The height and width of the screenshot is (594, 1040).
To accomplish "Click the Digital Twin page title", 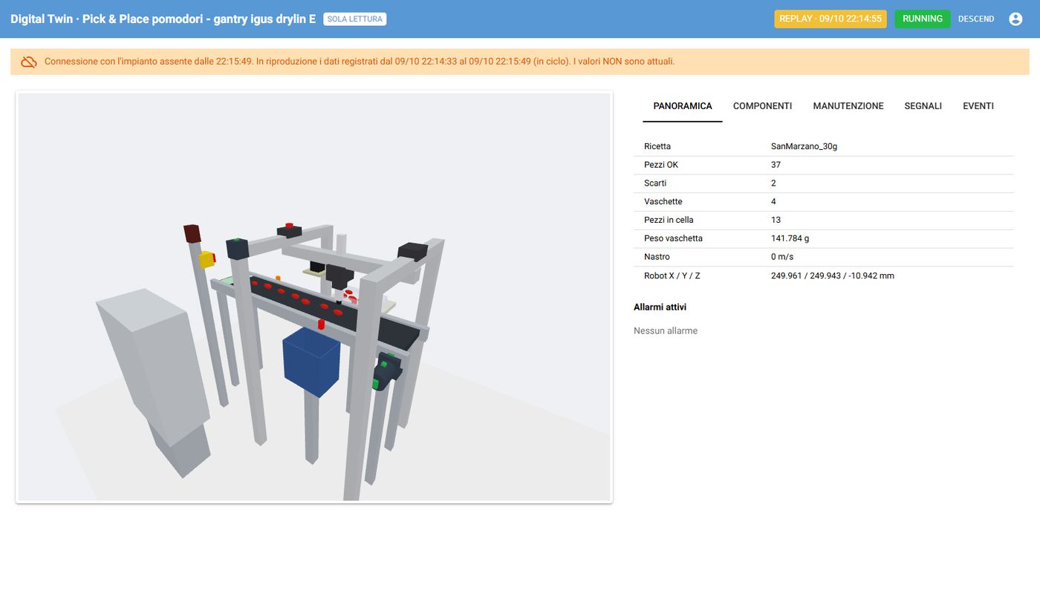I will point(163,19).
